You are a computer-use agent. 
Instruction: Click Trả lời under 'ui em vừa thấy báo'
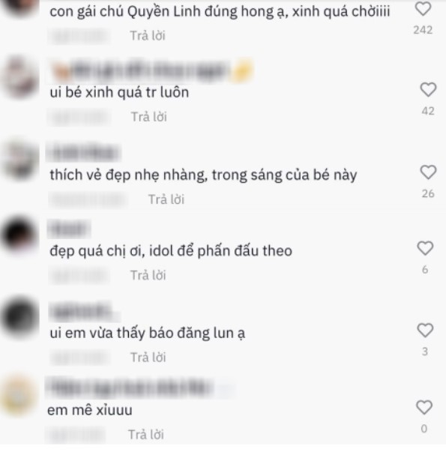coord(148,358)
